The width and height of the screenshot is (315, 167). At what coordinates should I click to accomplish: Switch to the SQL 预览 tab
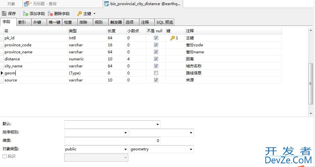(x=165, y=22)
